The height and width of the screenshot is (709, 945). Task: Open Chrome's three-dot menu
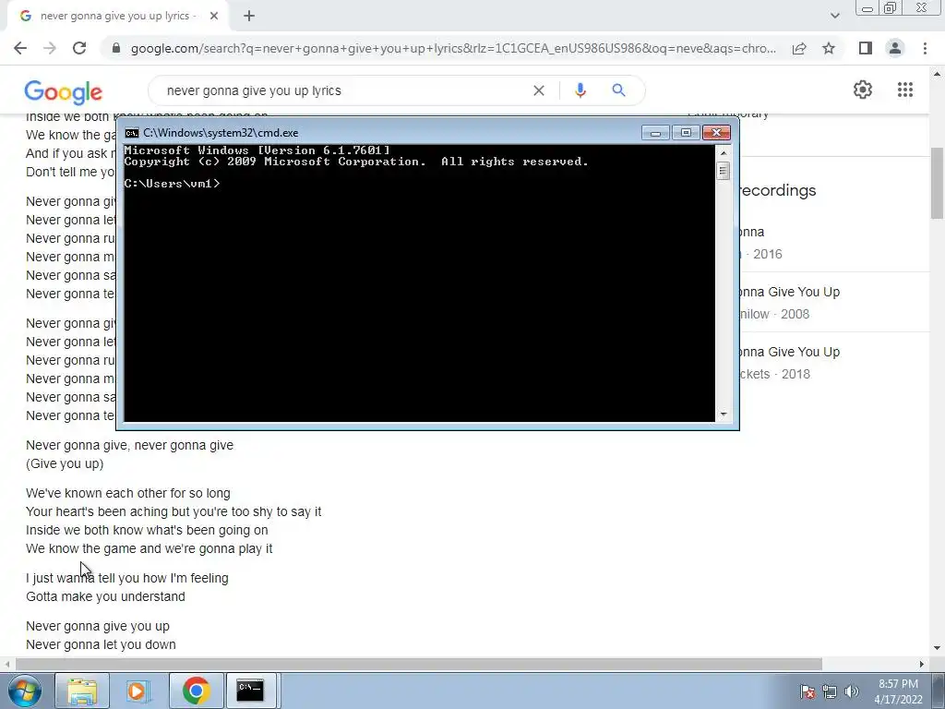pos(925,48)
